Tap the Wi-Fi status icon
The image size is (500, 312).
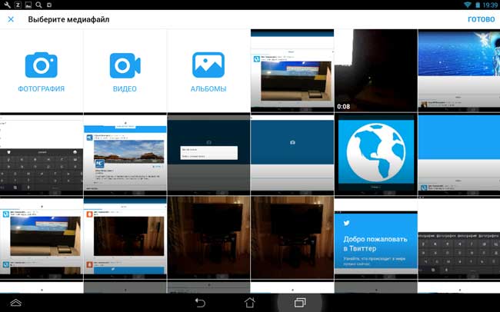click(x=467, y=5)
